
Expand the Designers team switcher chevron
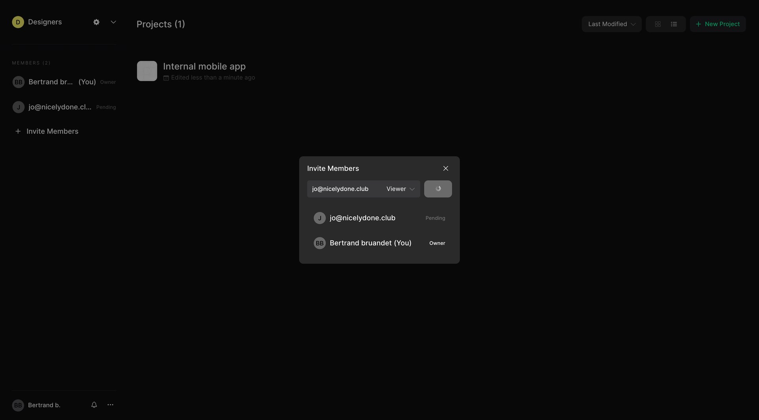coord(113,22)
